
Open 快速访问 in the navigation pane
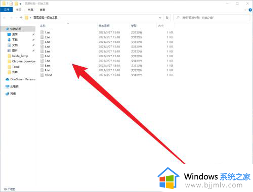[x=16, y=29]
